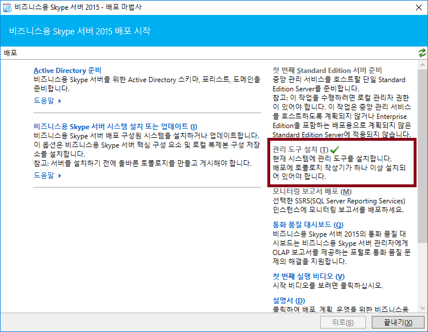Click the green checkmark beside 관리 도구 설치
Viewport: 428px width, 332px height.
tap(334, 149)
